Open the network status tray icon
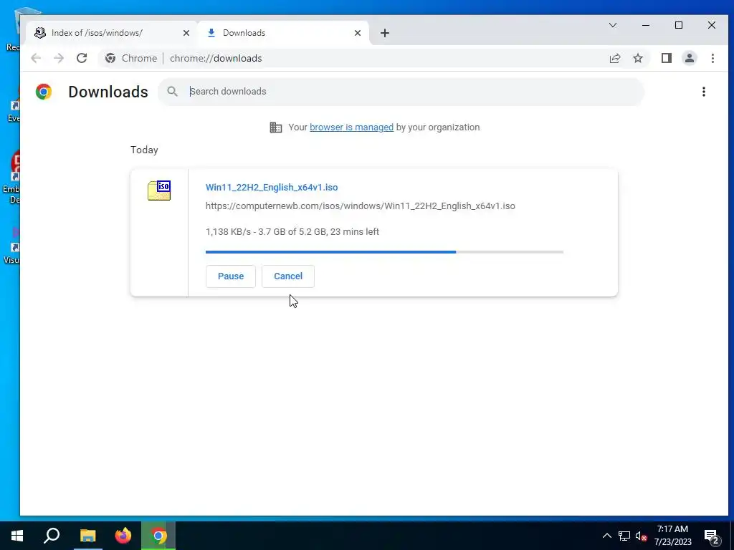The image size is (734, 550). point(624,536)
